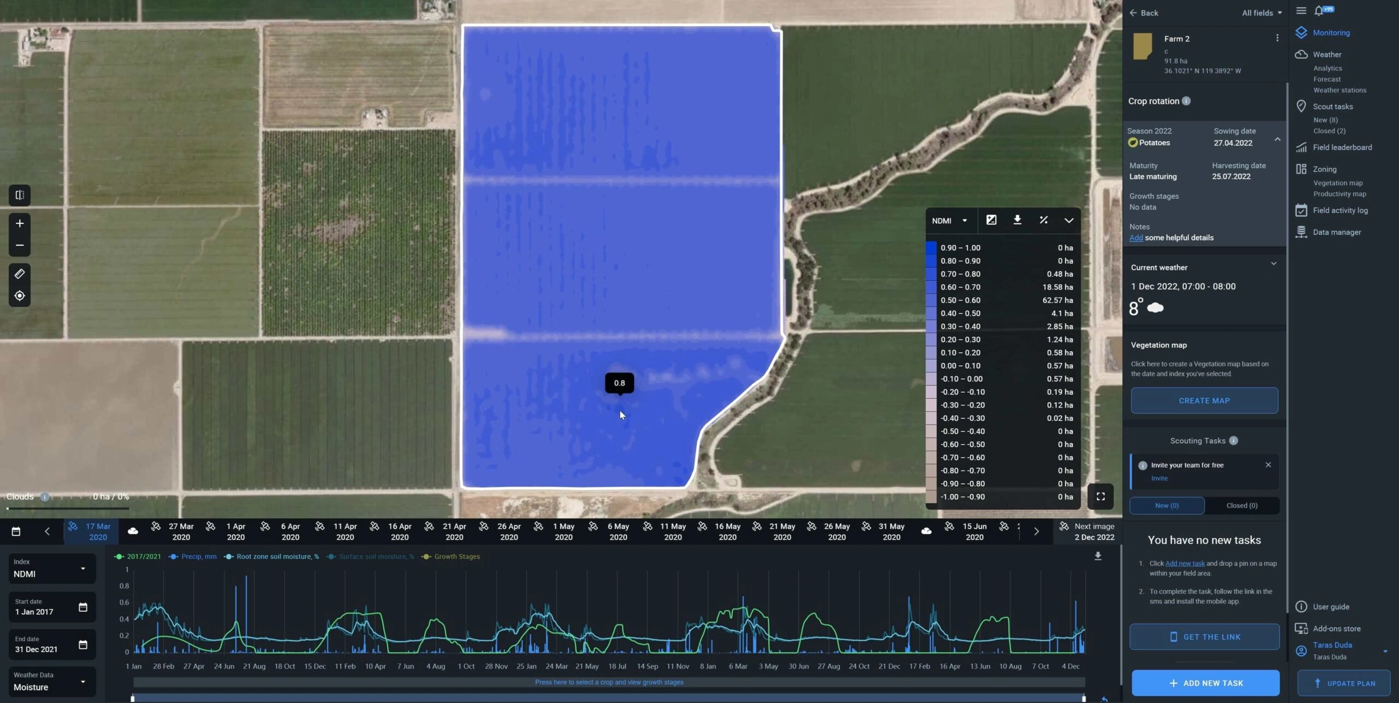
Task: Expand the All fields dropdown at top
Action: coord(1262,11)
